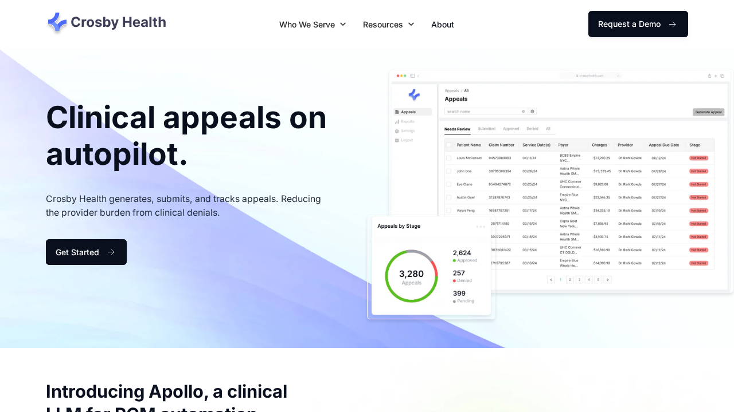Open Settings from the sidebar
This screenshot has height=412, width=734.
pos(408,130)
